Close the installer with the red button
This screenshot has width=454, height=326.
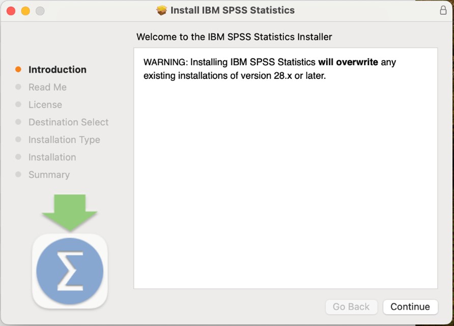pyautogui.click(x=11, y=11)
